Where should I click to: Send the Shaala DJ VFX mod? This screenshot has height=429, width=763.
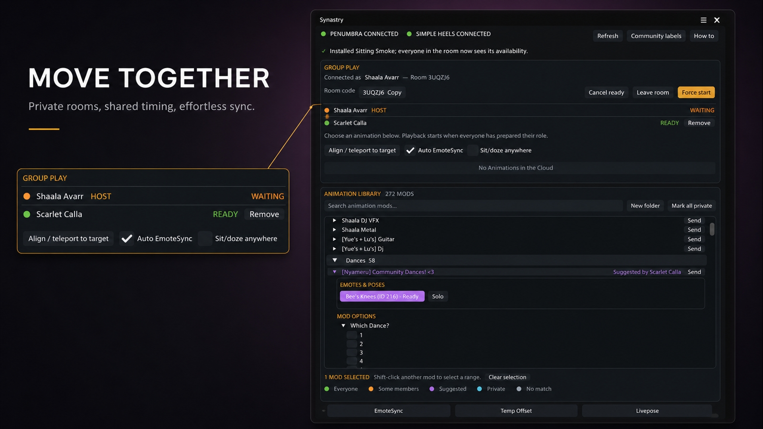(694, 220)
